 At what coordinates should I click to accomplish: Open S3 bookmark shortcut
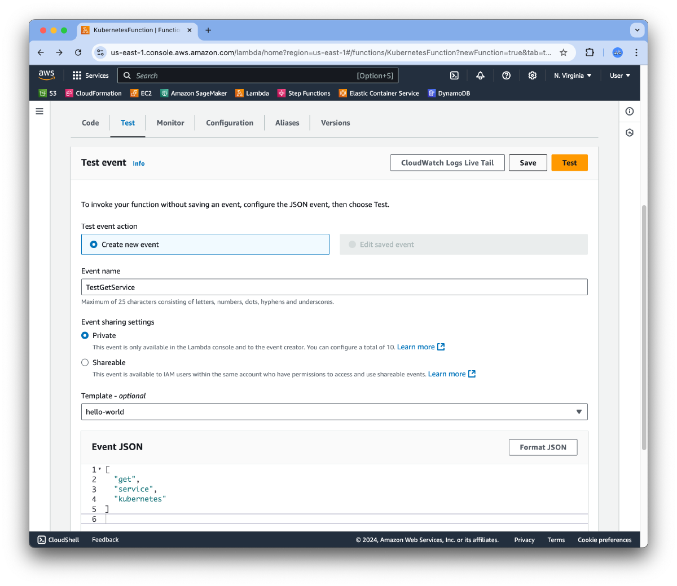[x=47, y=94]
